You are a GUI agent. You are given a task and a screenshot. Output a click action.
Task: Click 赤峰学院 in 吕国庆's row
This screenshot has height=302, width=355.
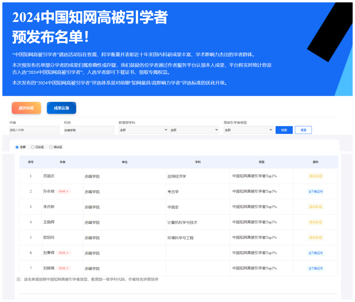pos(92,176)
